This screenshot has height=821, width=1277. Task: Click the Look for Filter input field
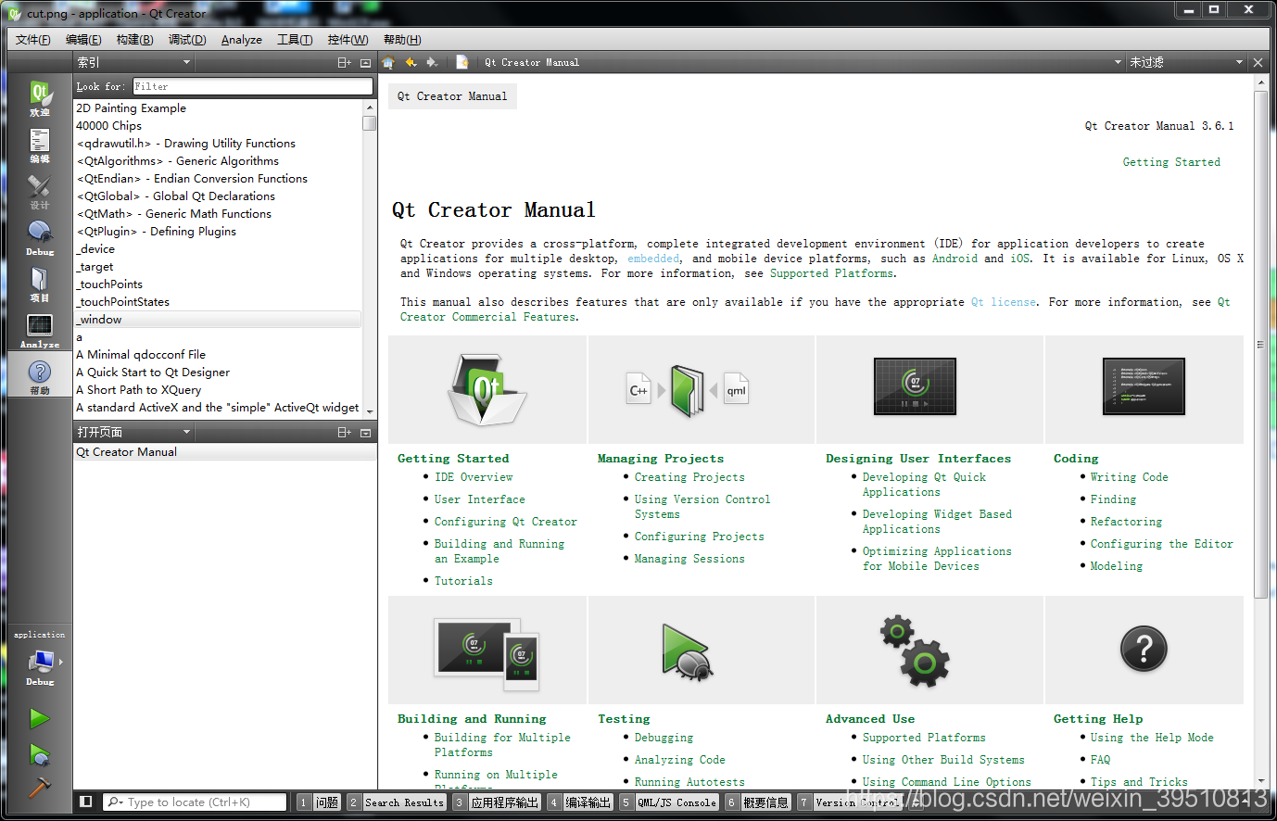pos(252,86)
